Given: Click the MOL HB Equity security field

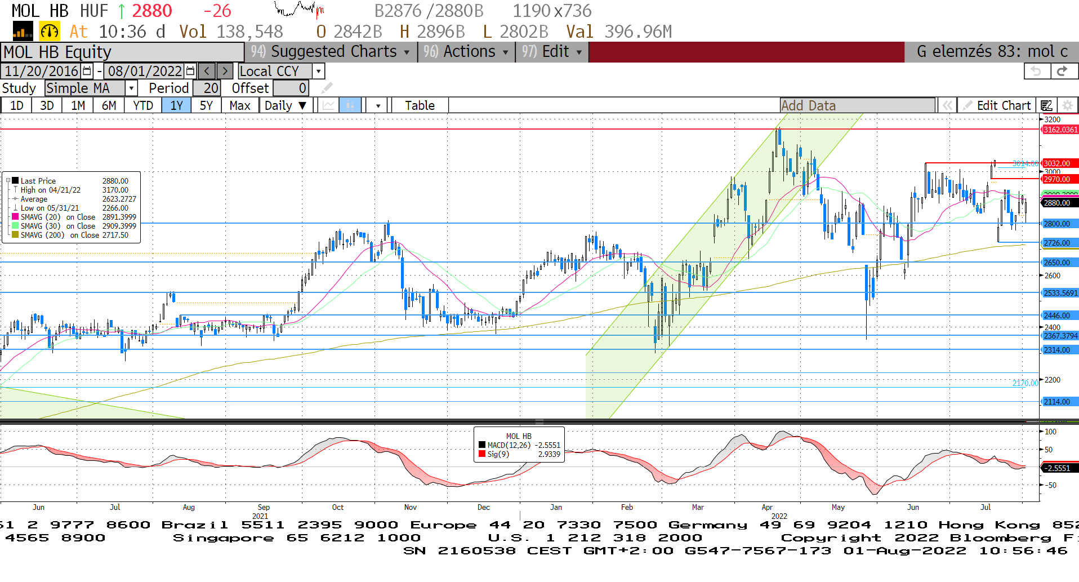Looking at the screenshot, I should pos(123,52).
